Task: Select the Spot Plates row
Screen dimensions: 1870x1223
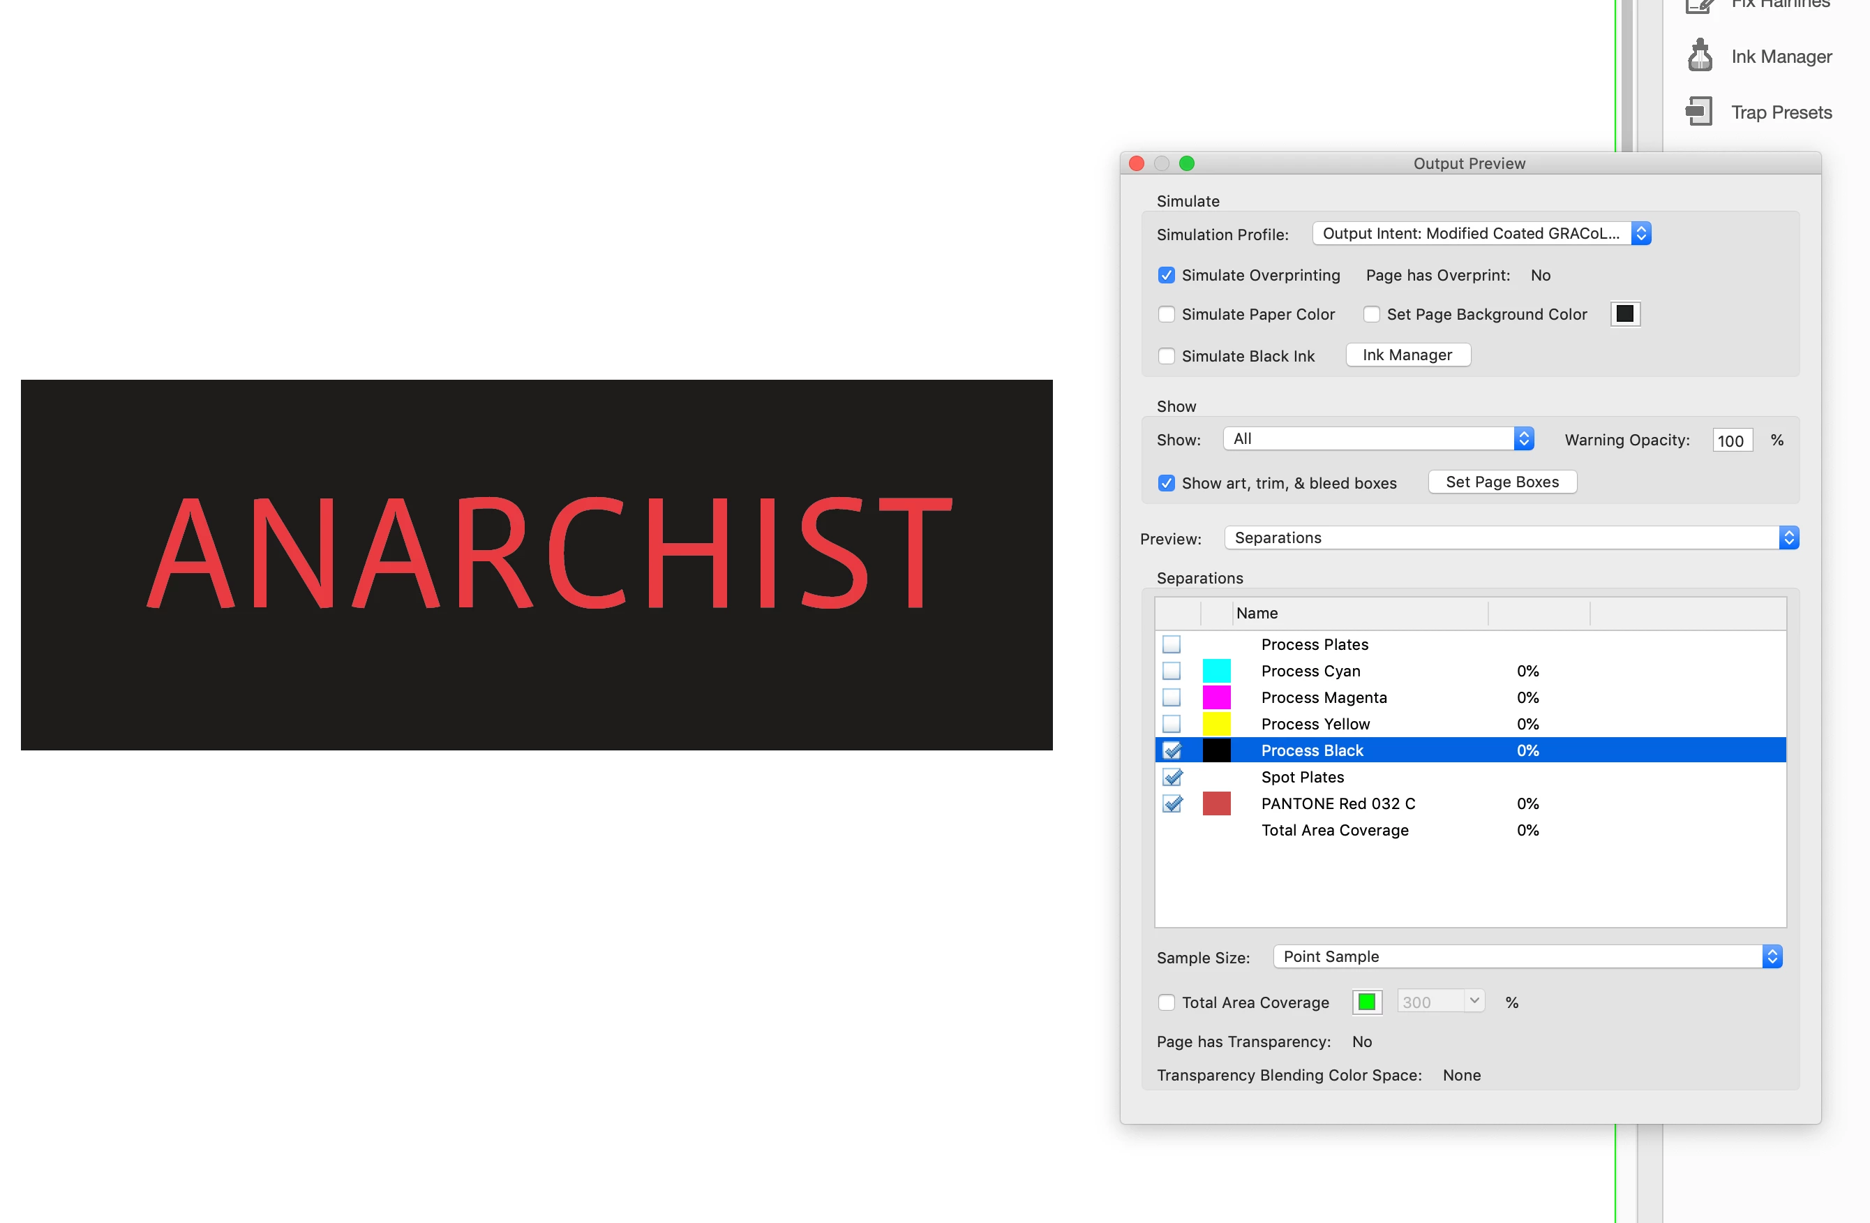Action: (1302, 776)
